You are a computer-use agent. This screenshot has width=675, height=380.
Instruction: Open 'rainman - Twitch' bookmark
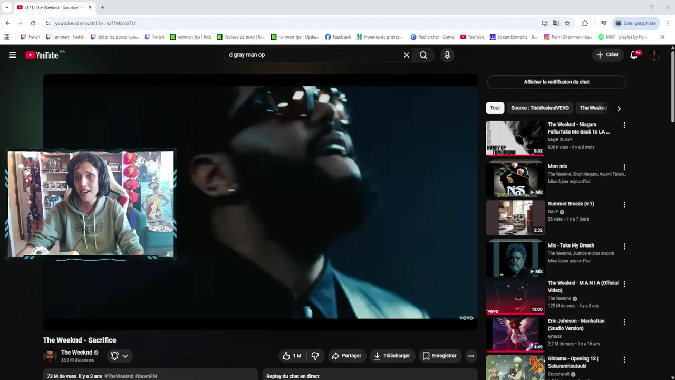(65, 37)
